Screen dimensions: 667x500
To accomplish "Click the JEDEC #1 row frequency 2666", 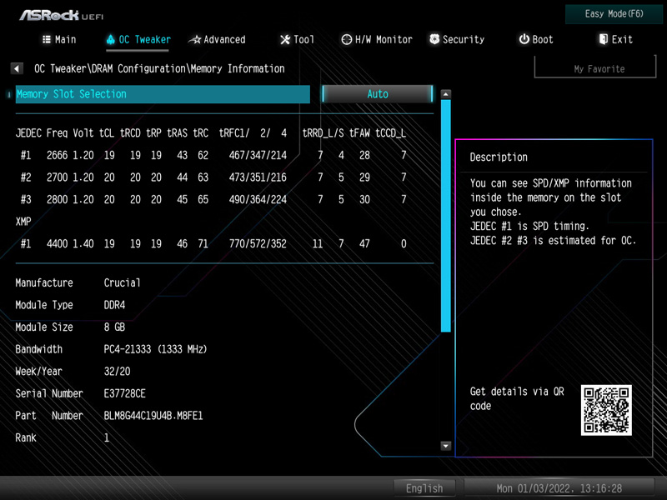I will point(57,155).
